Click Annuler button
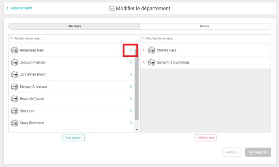Viewport: 279px width, 167px height. click(x=232, y=152)
